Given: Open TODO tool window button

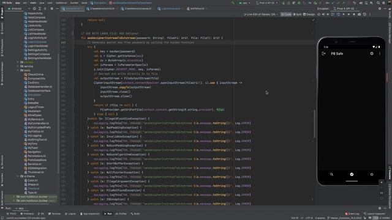Looking at the screenshot, I should [x=11, y=214].
